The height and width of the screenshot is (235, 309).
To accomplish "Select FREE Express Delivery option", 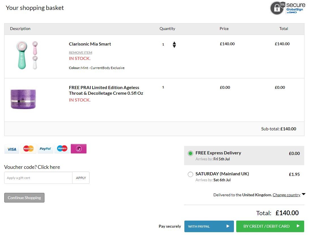I will 190,153.
